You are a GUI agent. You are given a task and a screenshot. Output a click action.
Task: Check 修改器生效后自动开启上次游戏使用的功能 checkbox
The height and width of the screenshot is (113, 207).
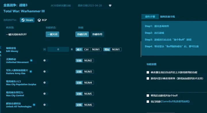(x=148, y=72)
